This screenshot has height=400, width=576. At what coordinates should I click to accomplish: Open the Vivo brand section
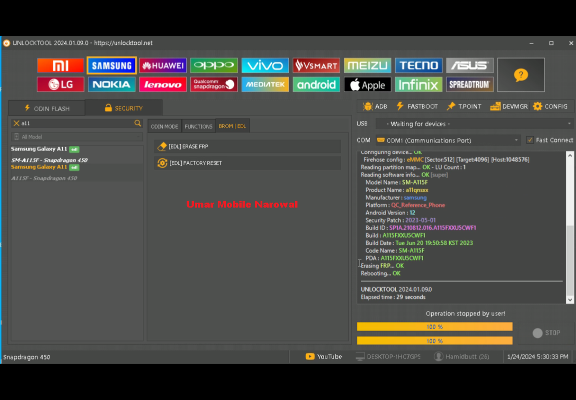pos(265,65)
